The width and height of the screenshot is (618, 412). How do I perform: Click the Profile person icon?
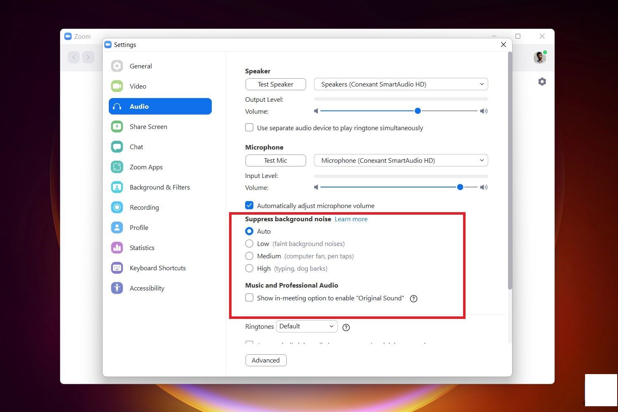point(117,227)
